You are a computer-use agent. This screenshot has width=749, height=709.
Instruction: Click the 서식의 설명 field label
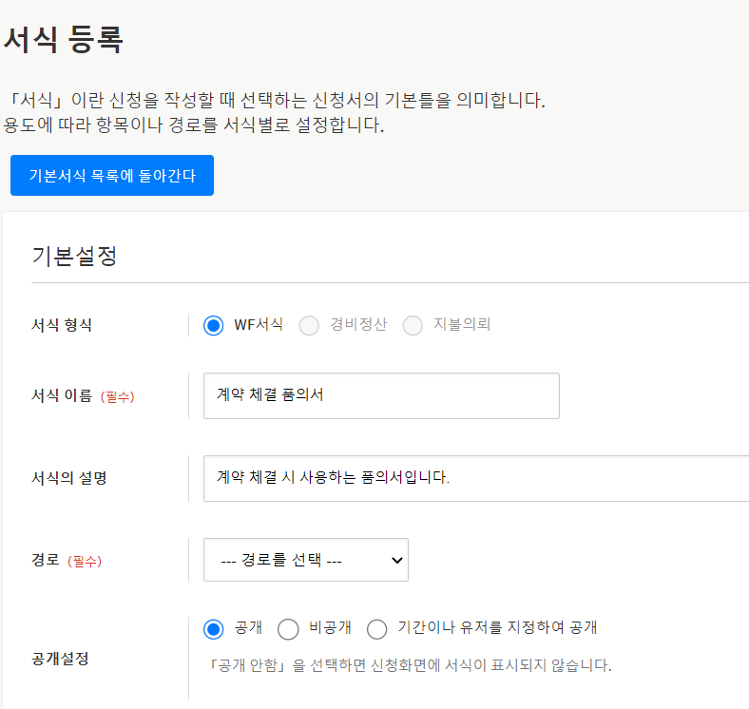69,478
